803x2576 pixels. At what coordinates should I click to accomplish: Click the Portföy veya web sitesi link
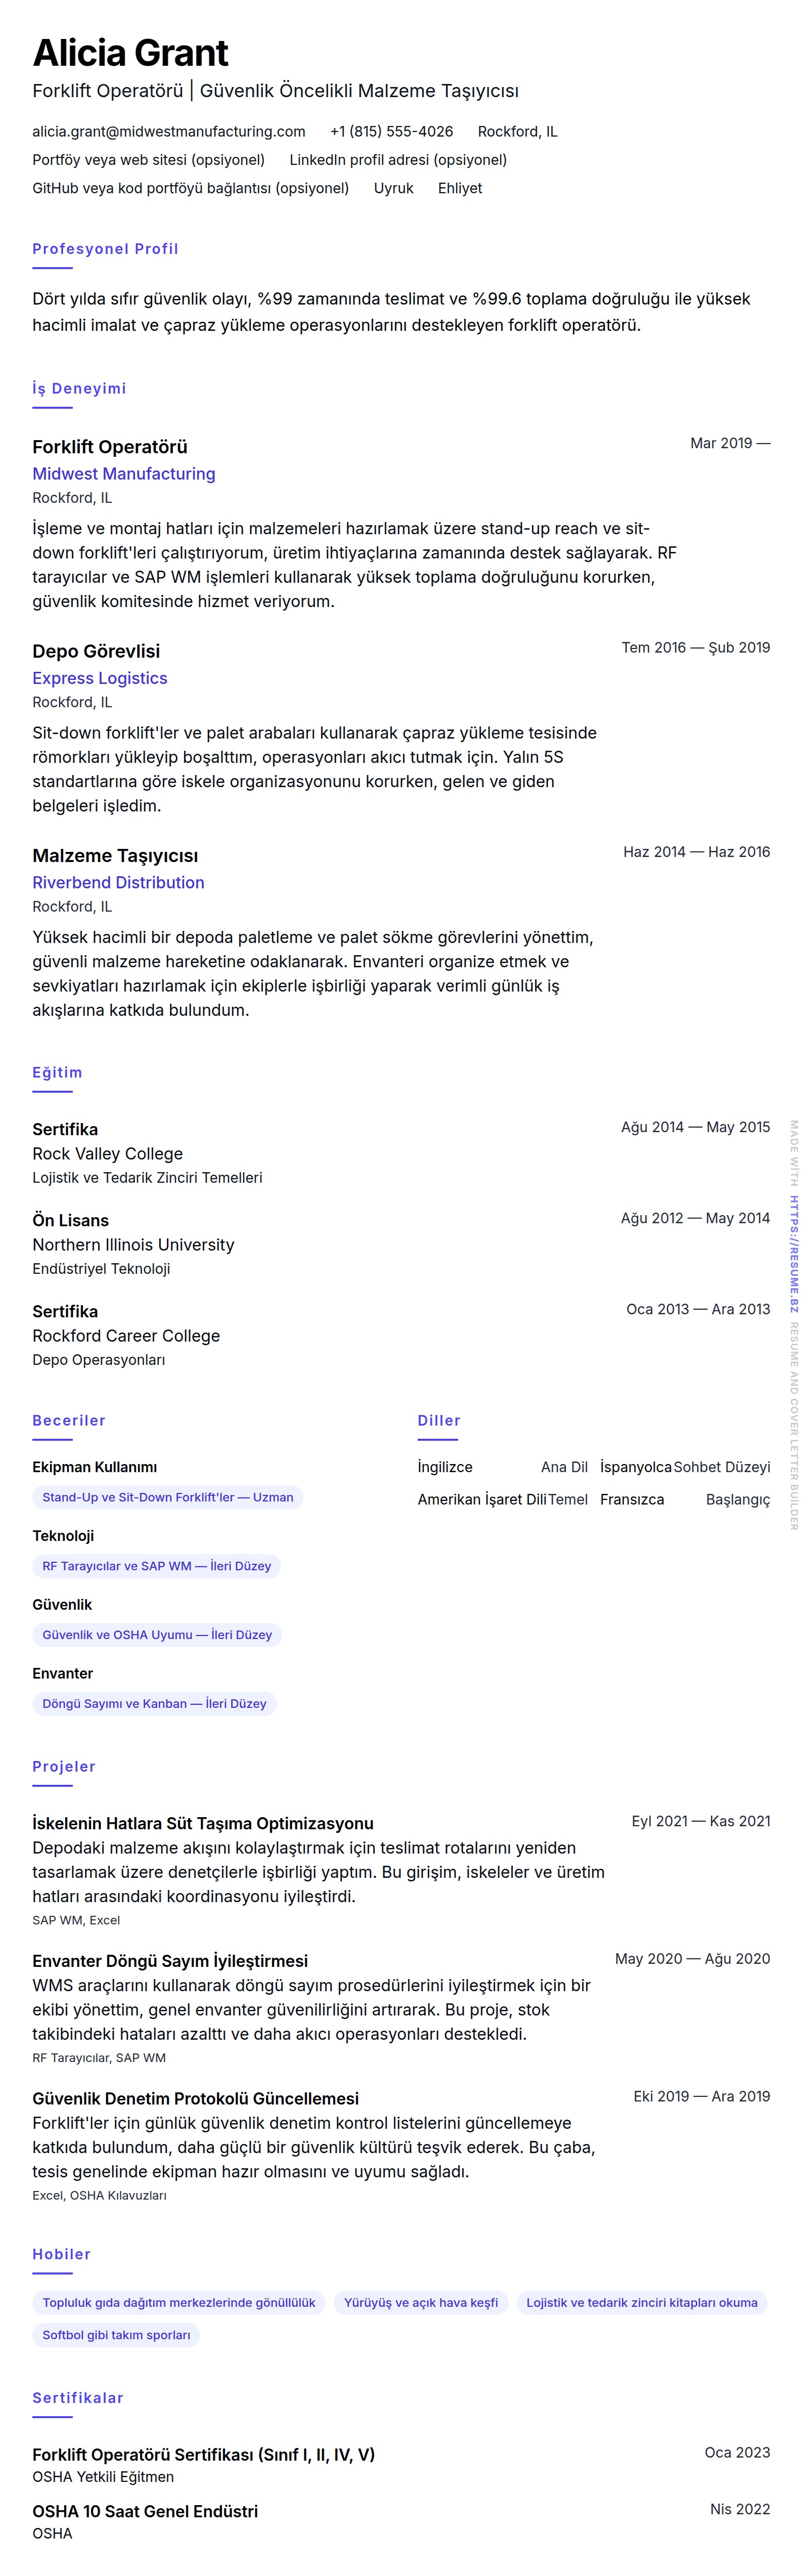click(x=148, y=159)
